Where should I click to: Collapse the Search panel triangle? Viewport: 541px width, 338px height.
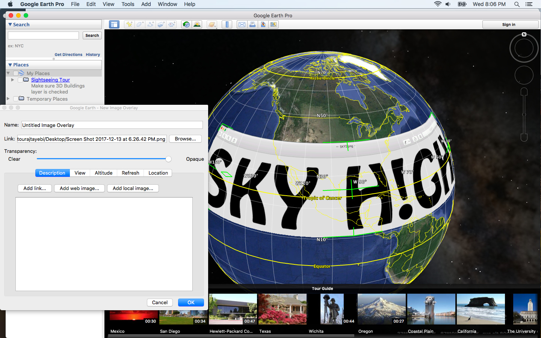click(x=10, y=24)
